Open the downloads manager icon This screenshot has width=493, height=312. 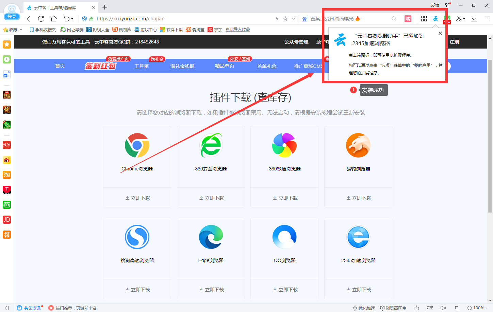click(474, 19)
